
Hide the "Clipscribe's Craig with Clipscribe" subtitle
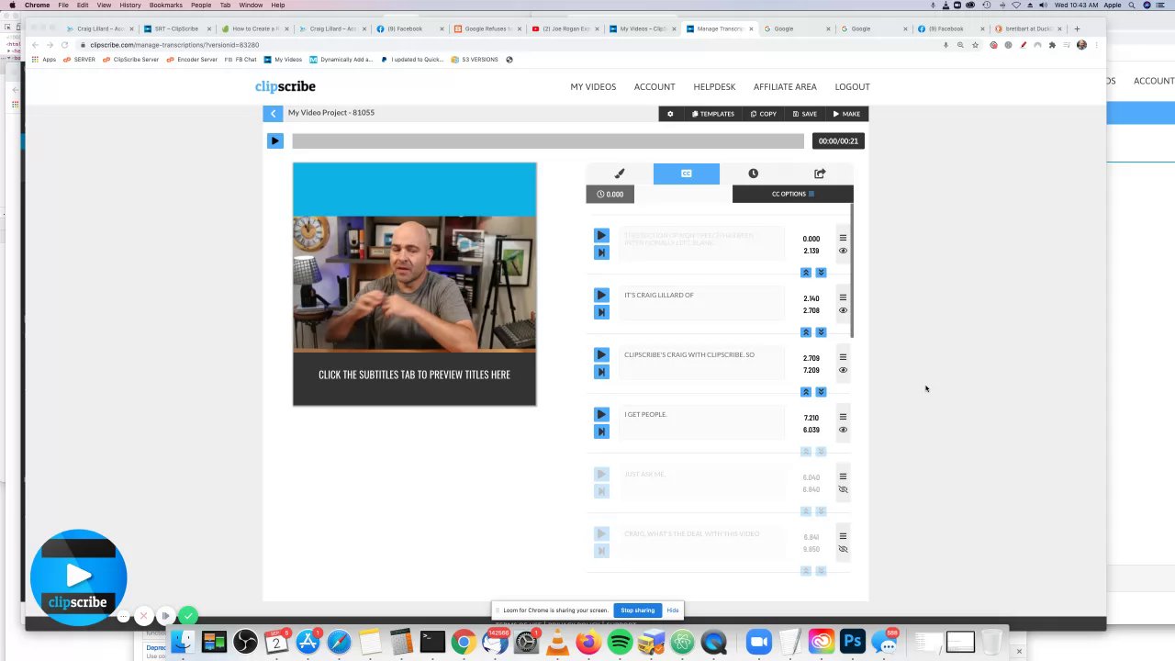(843, 370)
